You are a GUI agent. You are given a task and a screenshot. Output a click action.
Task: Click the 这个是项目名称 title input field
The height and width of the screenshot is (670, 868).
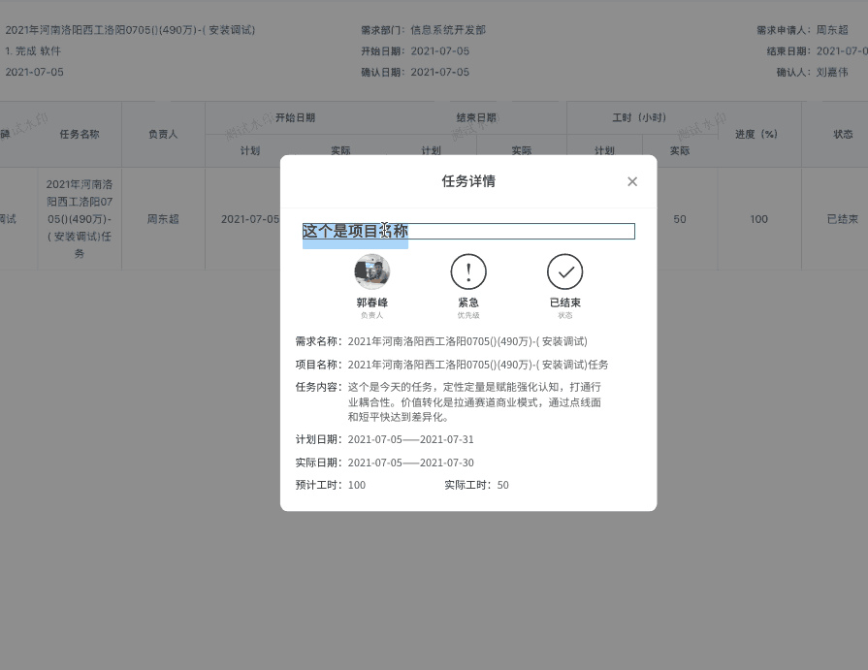coord(468,232)
